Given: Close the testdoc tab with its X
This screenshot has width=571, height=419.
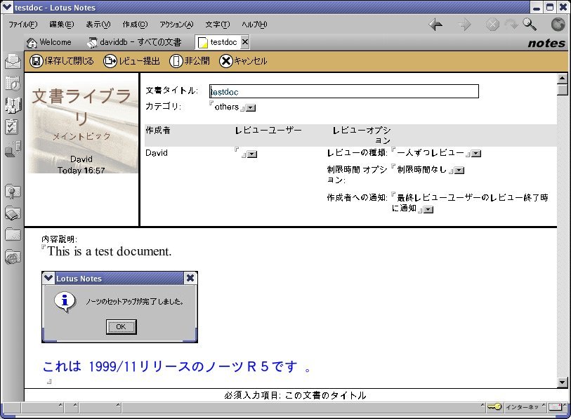Looking at the screenshot, I should tap(245, 42).
